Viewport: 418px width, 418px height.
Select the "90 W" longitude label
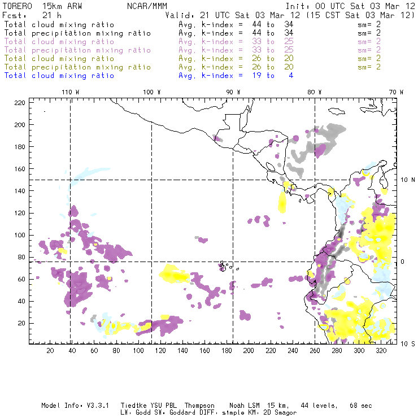[x=233, y=92]
